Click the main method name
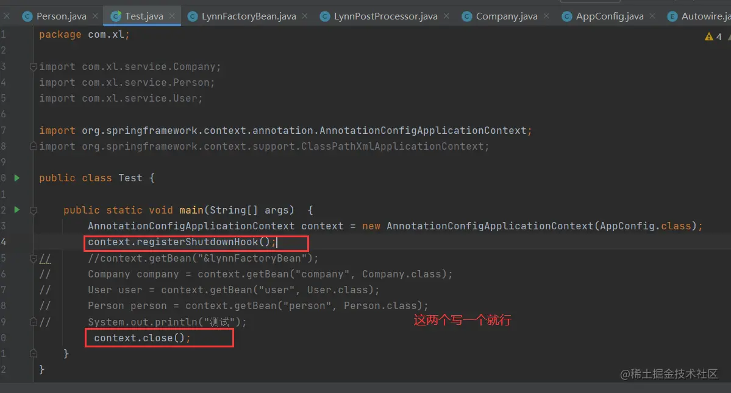731x393 pixels. pyautogui.click(x=191, y=210)
